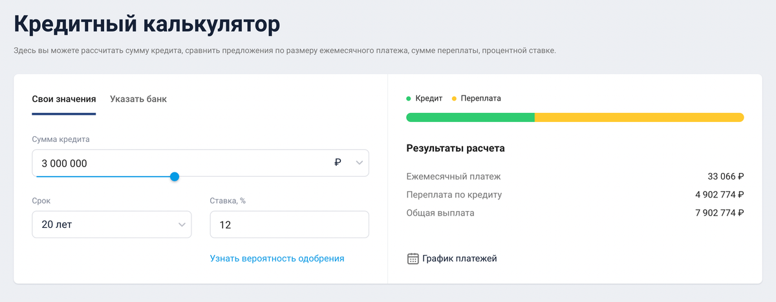The height and width of the screenshot is (302, 776).
Task: Click the Переплата по кредиту amount
Action: click(719, 194)
